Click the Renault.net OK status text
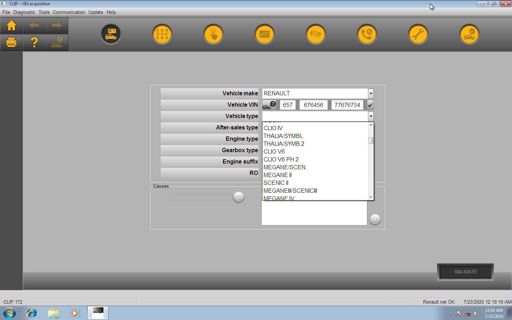The image size is (512, 320). [x=439, y=302]
